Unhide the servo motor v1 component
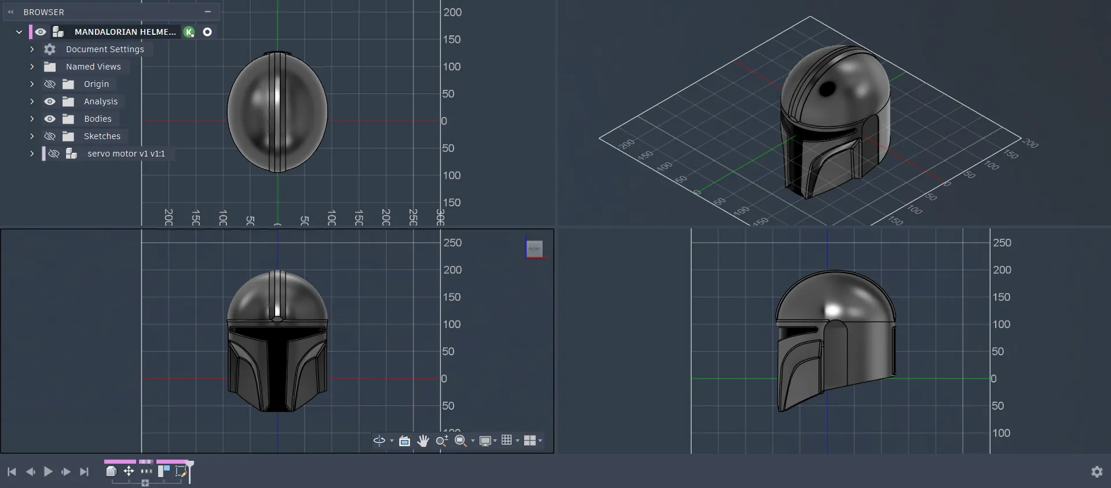 [x=53, y=154]
